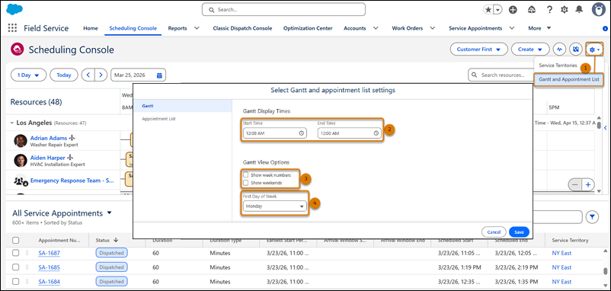This screenshot has width=611, height=291.
Task: Click the global Search field
Action: click(283, 9)
